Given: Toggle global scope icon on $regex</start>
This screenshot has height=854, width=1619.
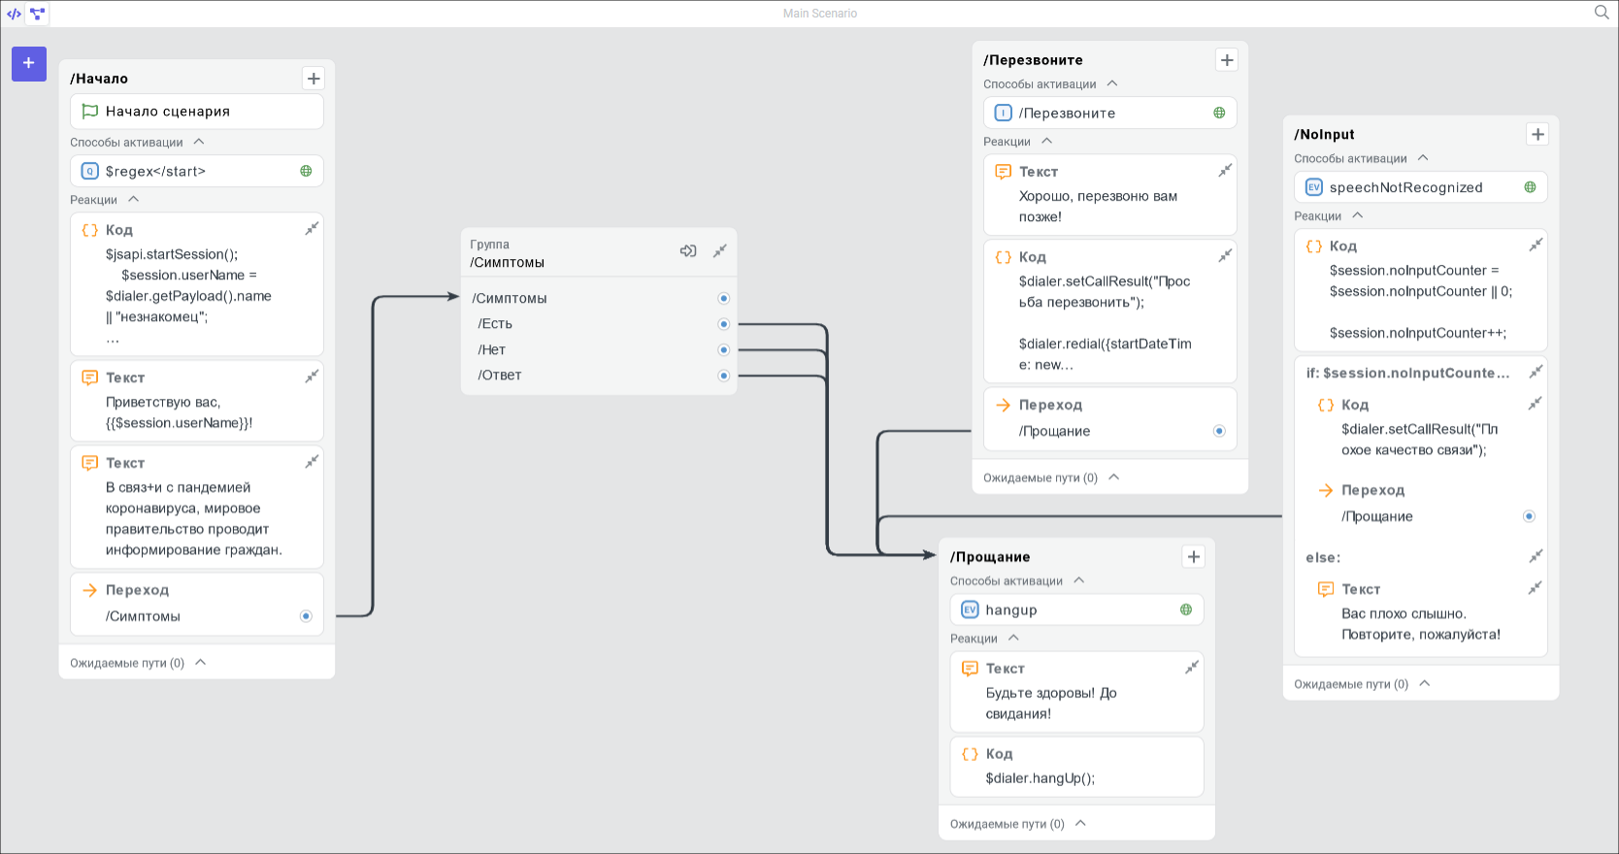Looking at the screenshot, I should click(306, 171).
